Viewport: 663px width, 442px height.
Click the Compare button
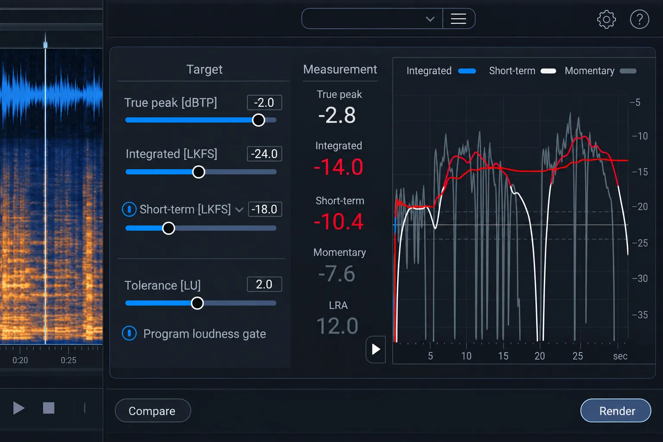153,410
